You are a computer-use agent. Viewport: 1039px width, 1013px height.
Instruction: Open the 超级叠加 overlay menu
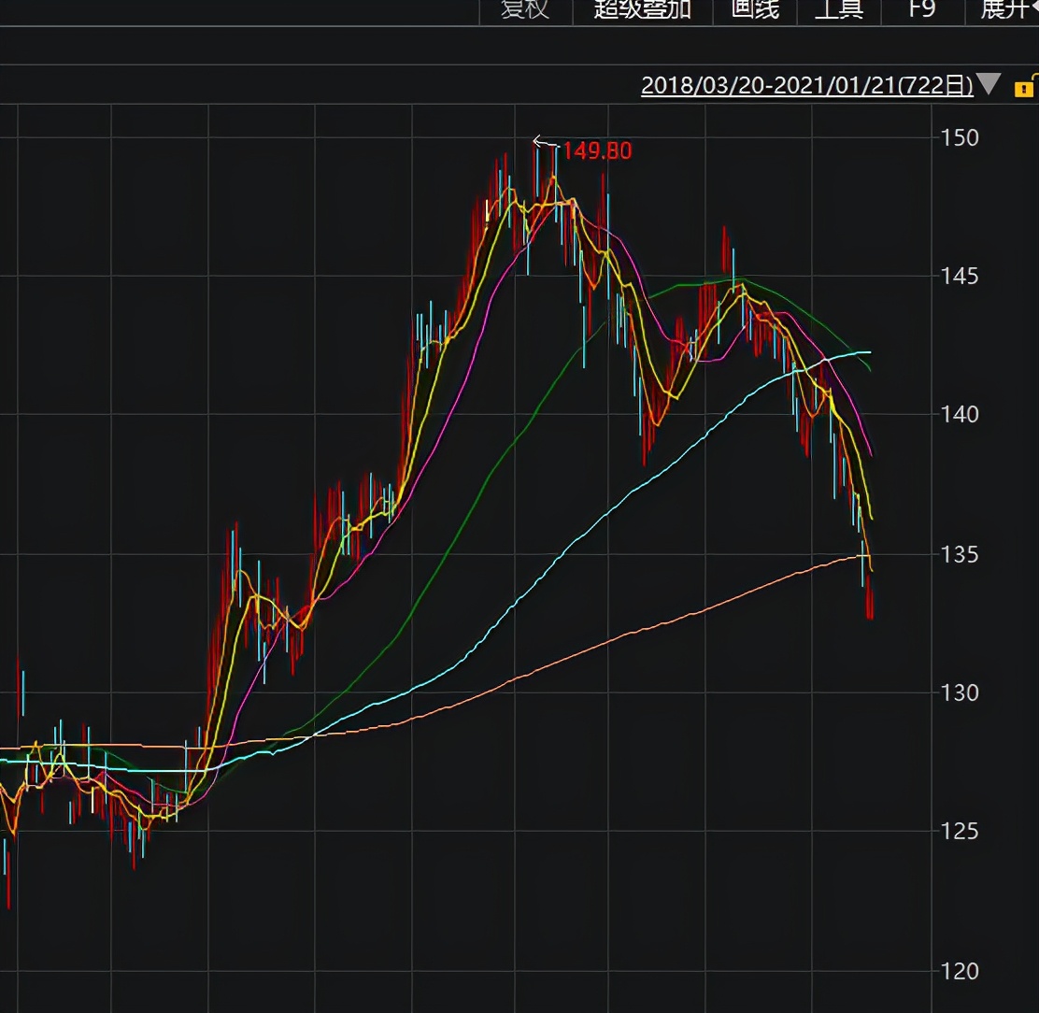[642, 10]
